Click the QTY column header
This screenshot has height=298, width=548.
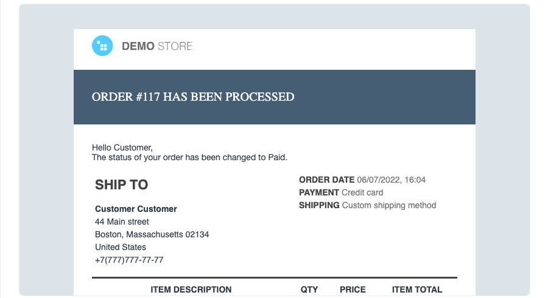pyautogui.click(x=309, y=290)
